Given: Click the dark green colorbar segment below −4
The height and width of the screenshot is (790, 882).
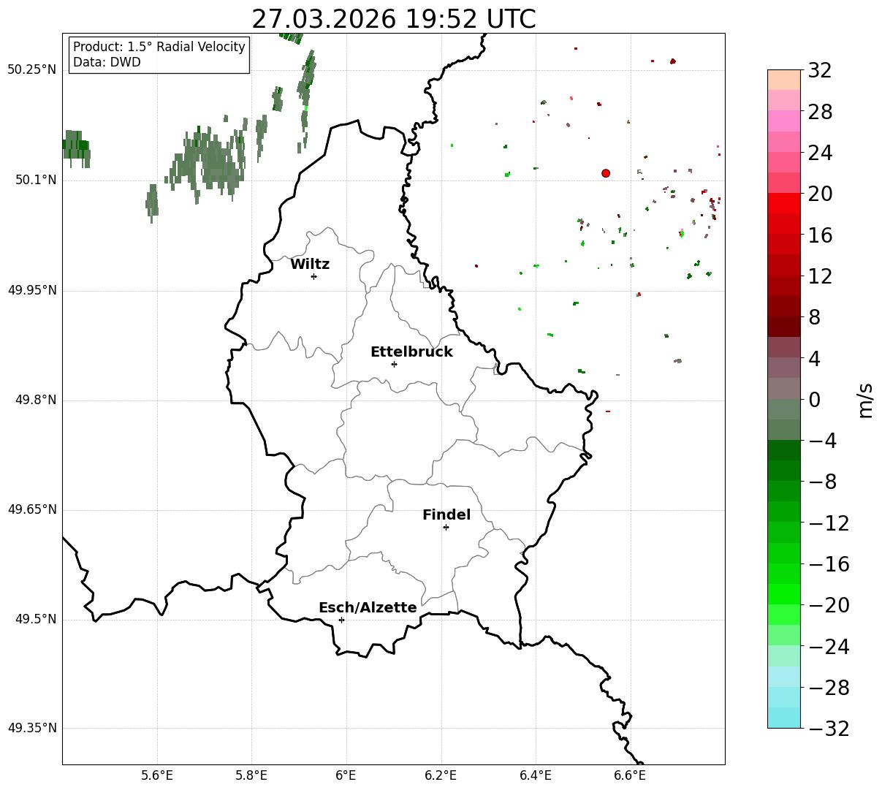Looking at the screenshot, I should pyautogui.click(x=784, y=450).
